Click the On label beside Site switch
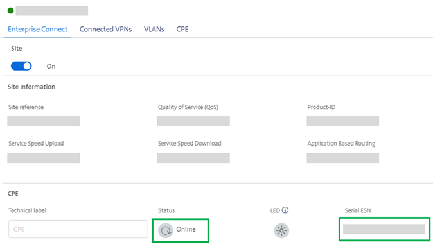Image resolution: width=433 pixels, height=249 pixels. 51,66
